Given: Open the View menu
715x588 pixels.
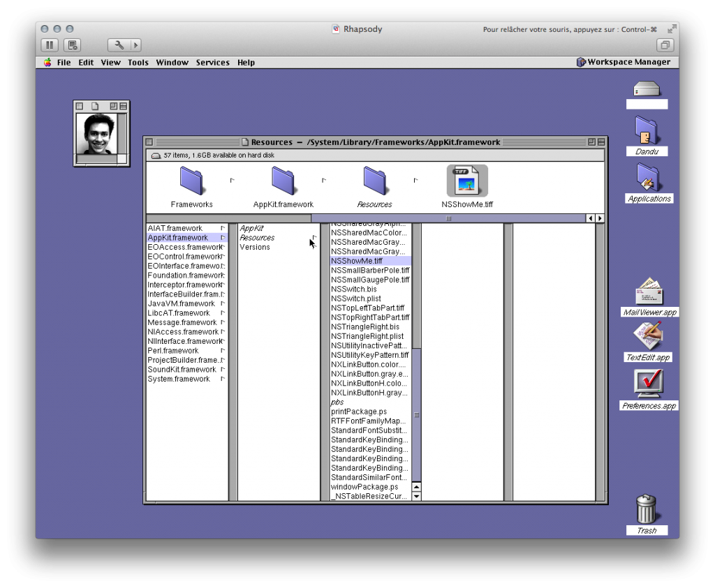Looking at the screenshot, I should point(111,62).
